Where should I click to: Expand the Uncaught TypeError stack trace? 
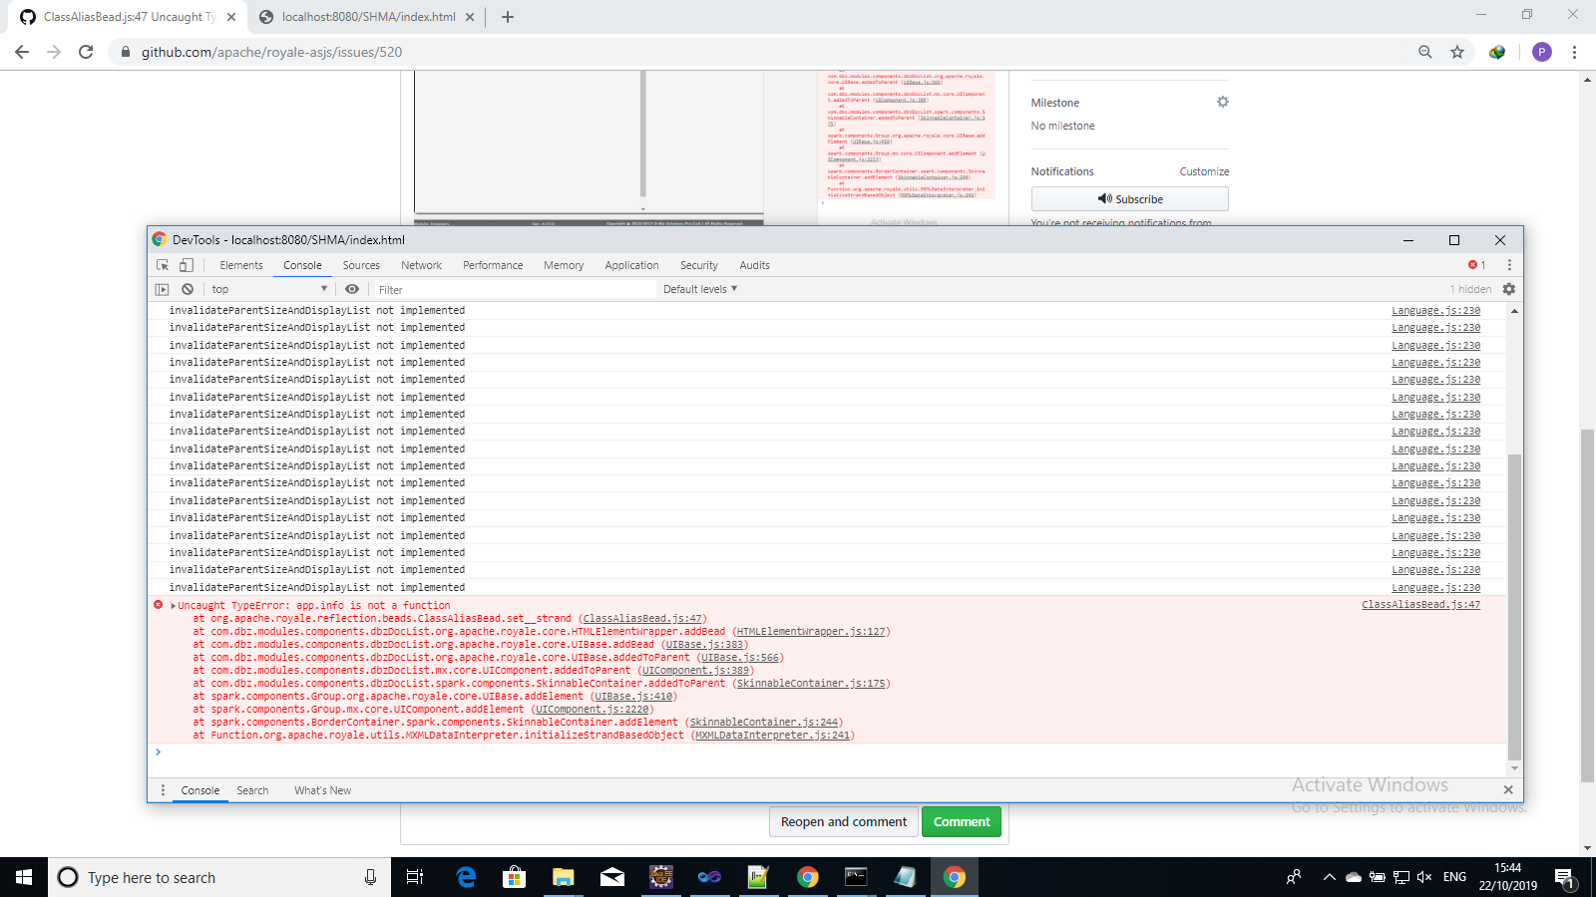pos(172,605)
